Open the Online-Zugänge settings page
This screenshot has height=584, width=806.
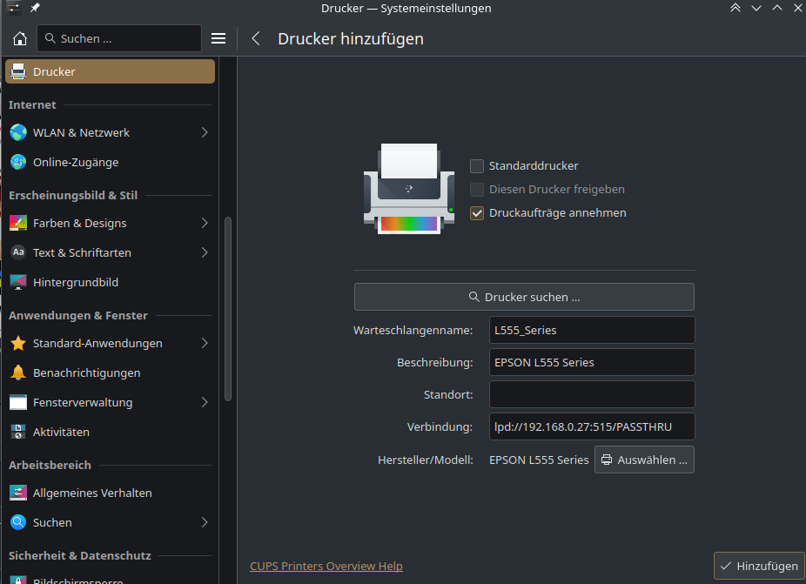[110, 162]
